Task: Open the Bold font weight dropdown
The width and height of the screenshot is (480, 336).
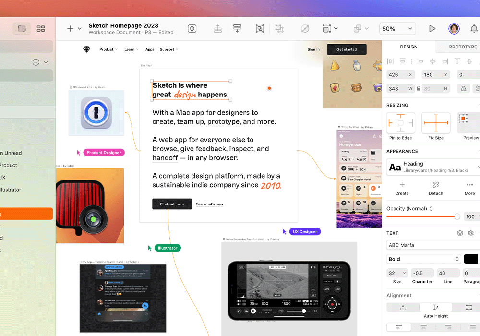Action: pyautogui.click(x=424, y=259)
